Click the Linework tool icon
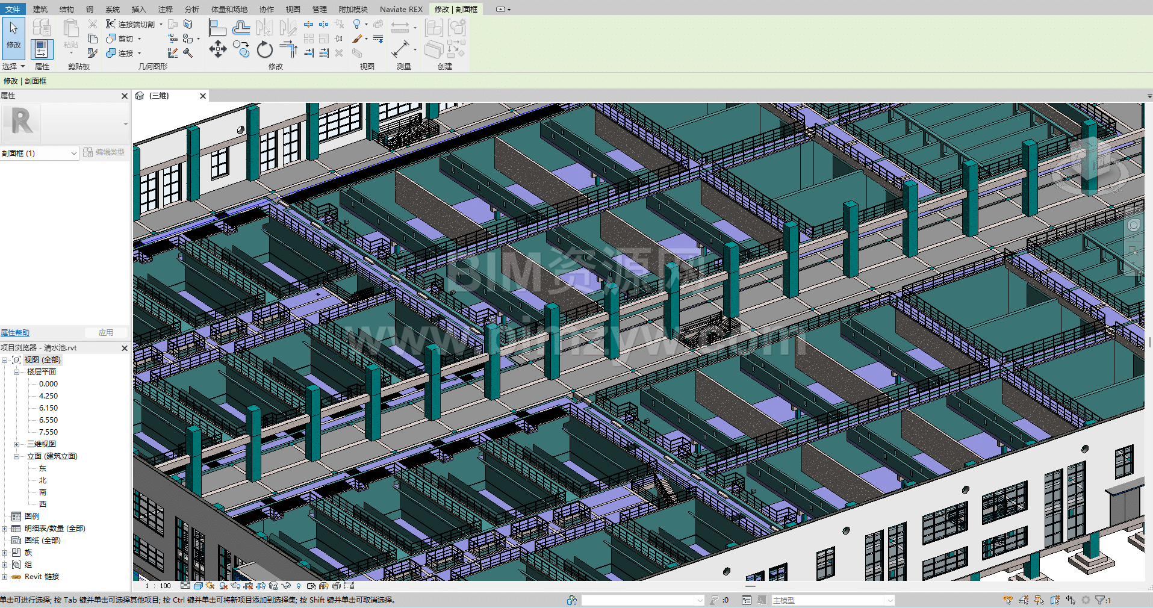1153x608 pixels. point(378,39)
